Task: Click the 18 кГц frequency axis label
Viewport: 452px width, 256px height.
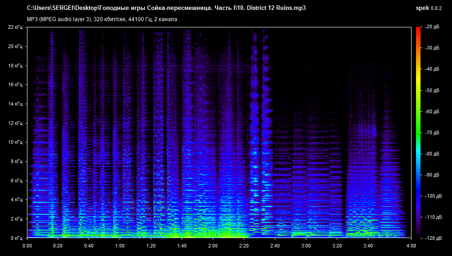Action: [x=16, y=66]
